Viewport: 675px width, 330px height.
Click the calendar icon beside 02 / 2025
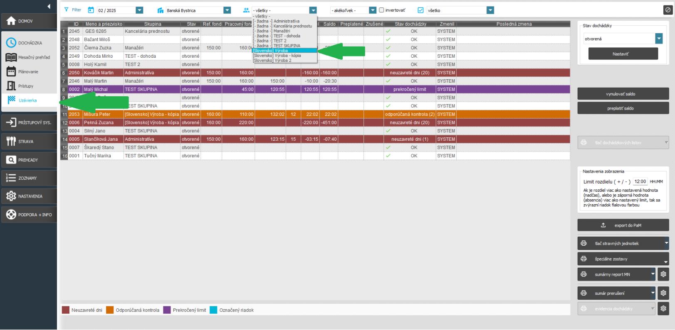(x=91, y=10)
